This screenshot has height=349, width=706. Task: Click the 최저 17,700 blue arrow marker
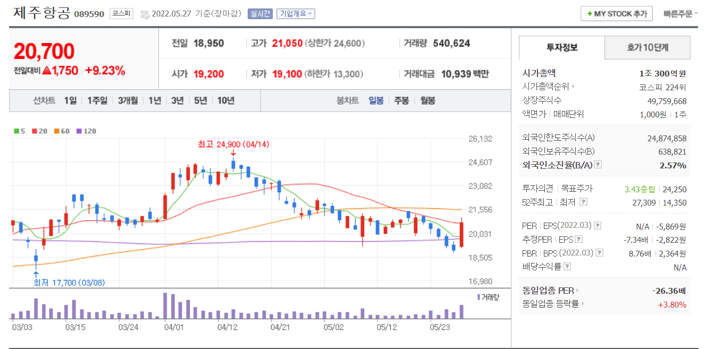(36, 275)
